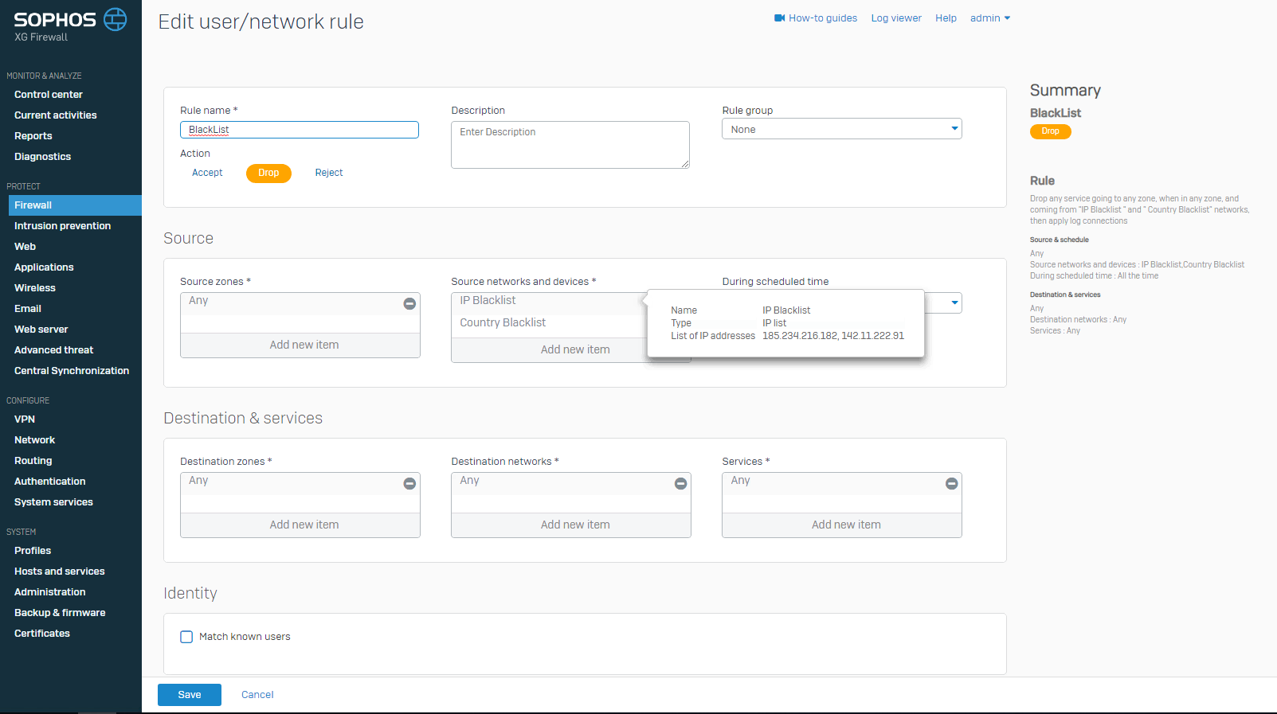This screenshot has width=1277, height=714.
Task: Expand the admin user menu
Action: [x=989, y=18]
